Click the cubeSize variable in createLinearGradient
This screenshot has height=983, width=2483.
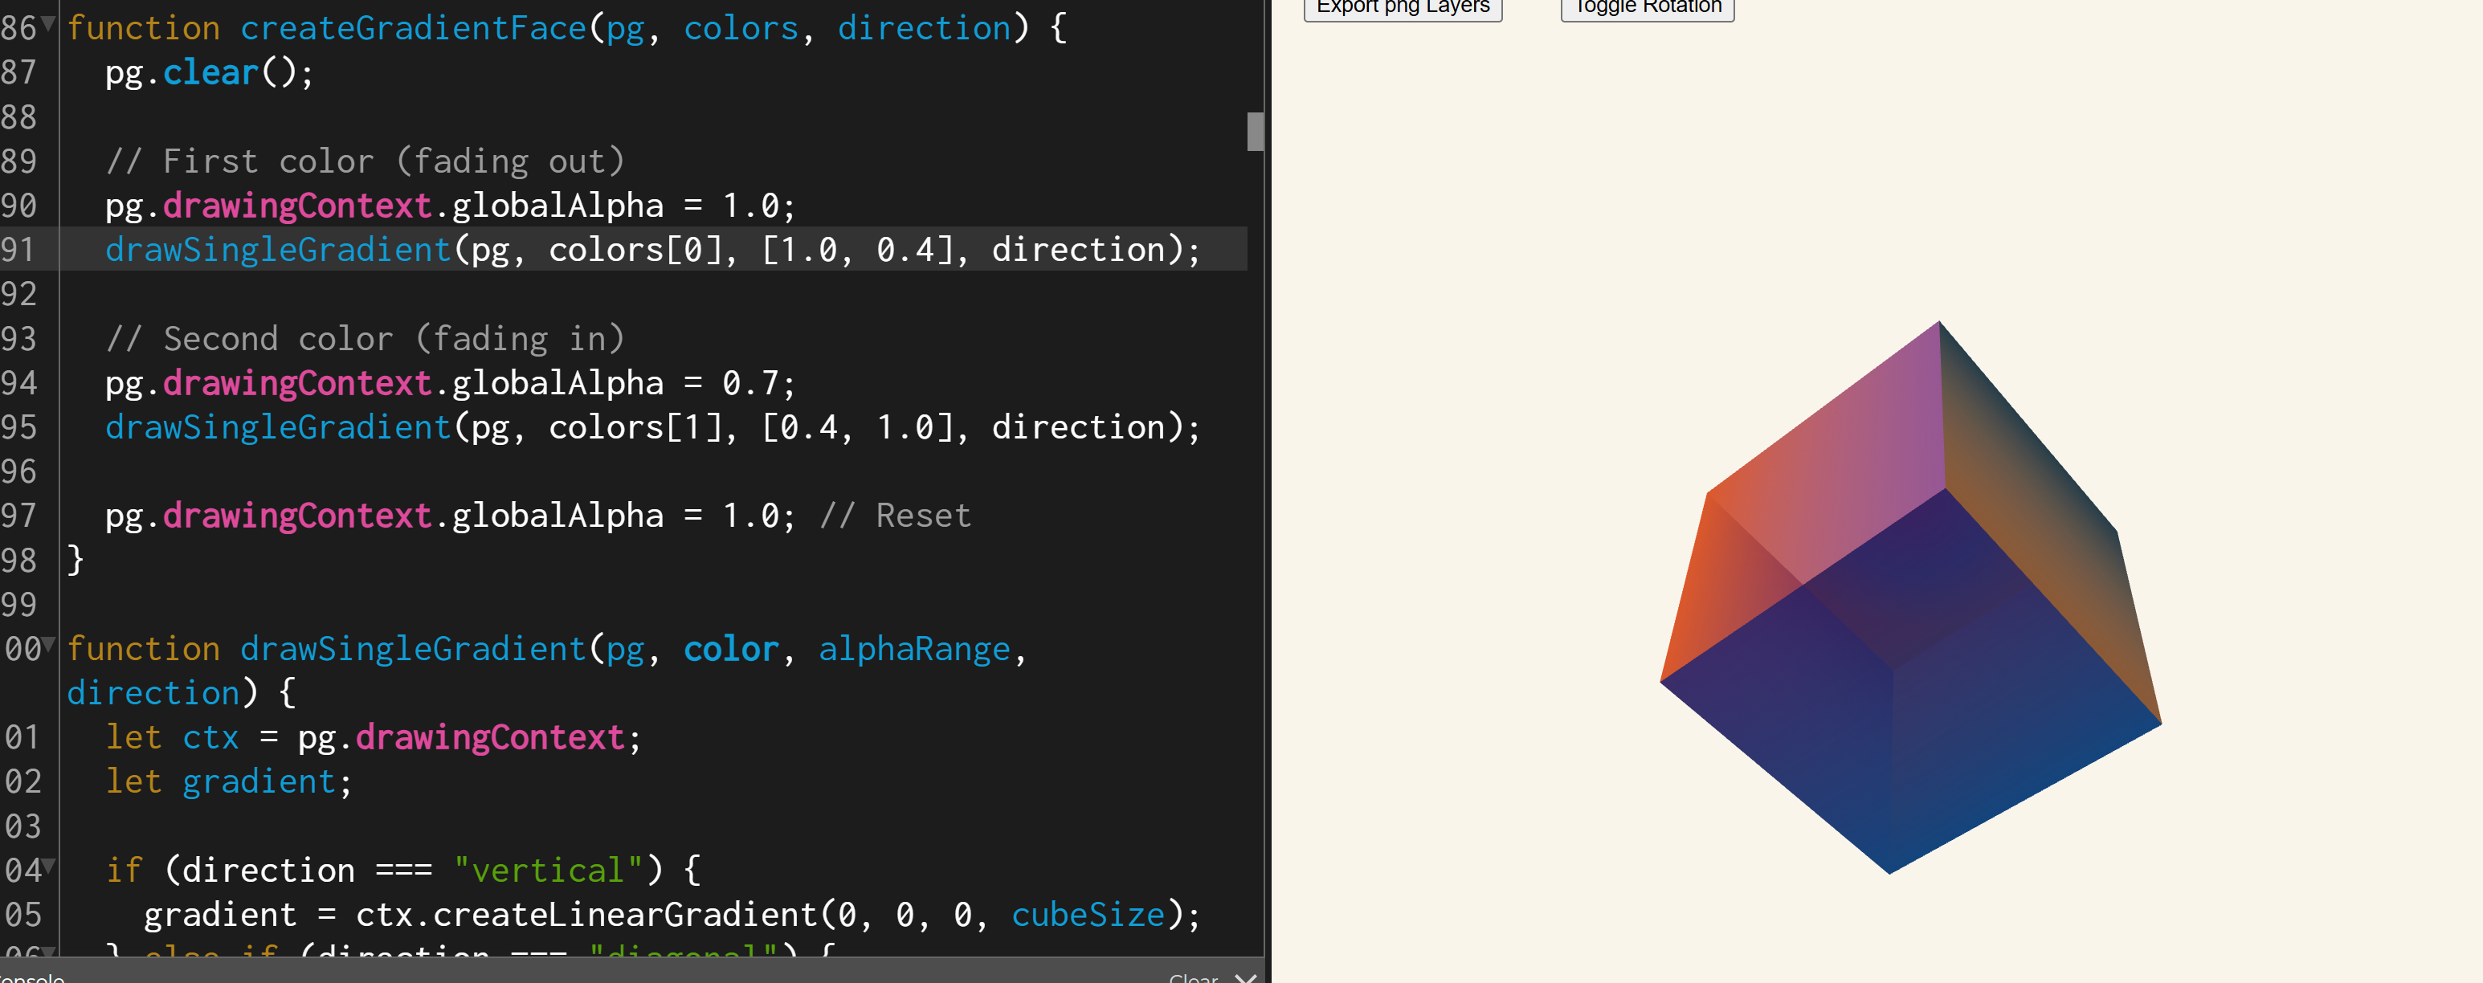pos(1088,914)
